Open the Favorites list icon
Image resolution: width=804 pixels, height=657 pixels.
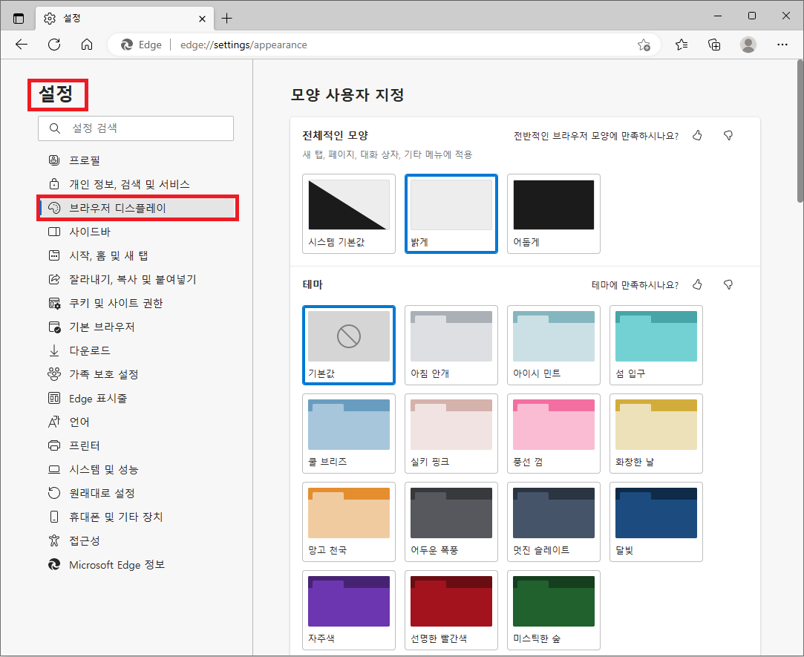click(x=682, y=45)
